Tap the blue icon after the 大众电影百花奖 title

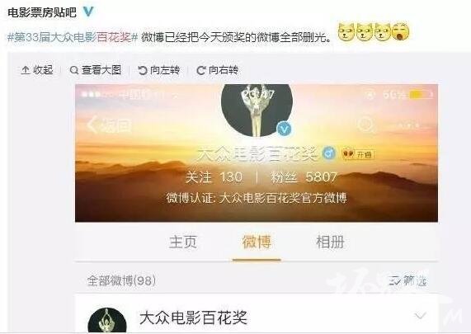[329, 153]
